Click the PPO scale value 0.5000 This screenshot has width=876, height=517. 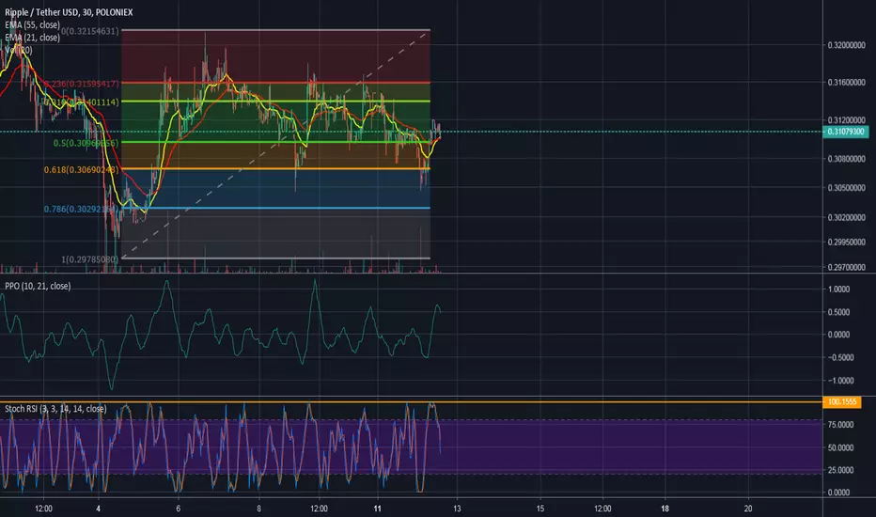tap(839, 312)
